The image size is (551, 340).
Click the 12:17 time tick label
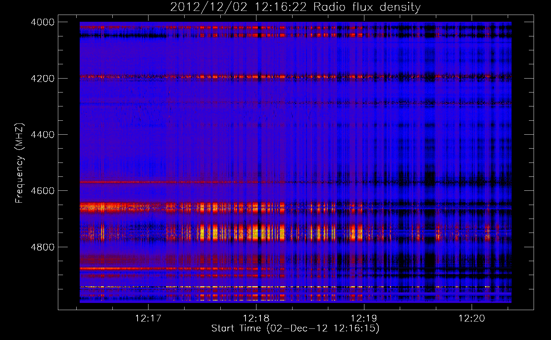(148, 319)
